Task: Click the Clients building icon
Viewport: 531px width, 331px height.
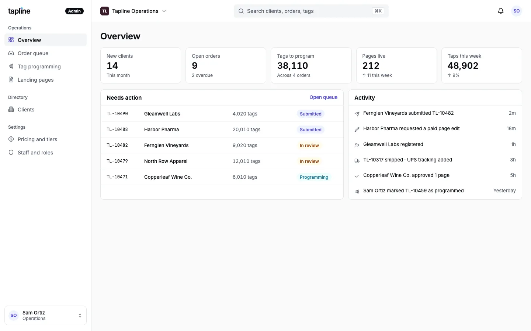Action: pos(11,109)
